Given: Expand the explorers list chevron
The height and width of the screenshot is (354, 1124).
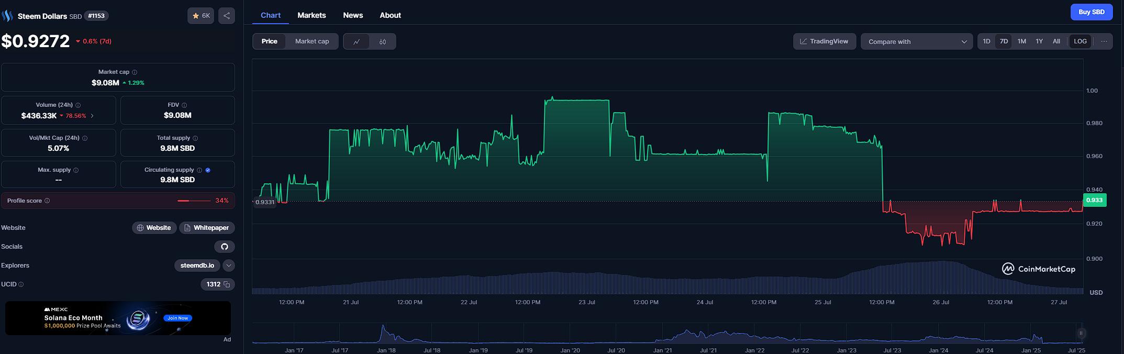Looking at the screenshot, I should click(x=229, y=265).
